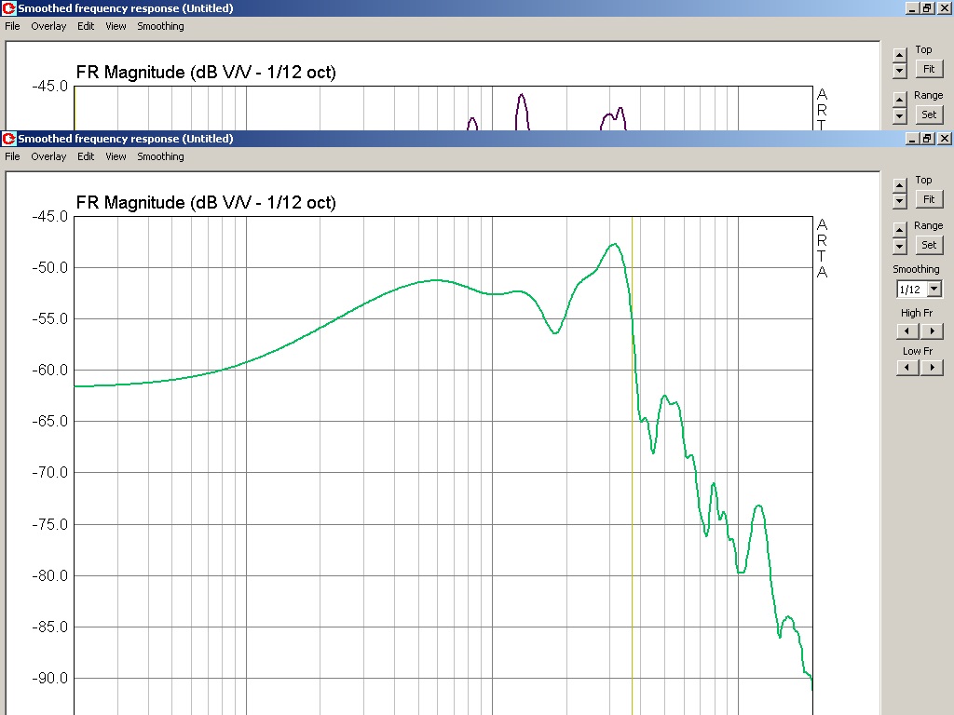
Task: Minimize the front Smoothed frequency response window
Action: tap(912, 139)
